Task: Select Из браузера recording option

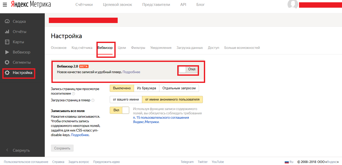Action: click(147, 88)
